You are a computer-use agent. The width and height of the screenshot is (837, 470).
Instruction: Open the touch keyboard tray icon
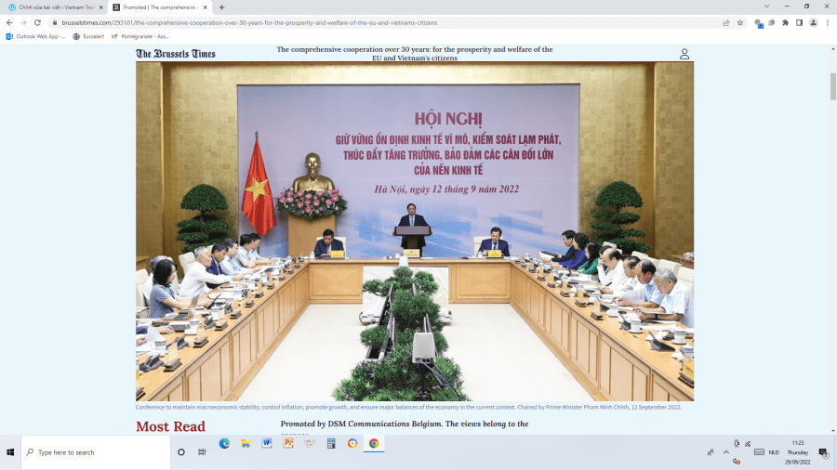(x=759, y=451)
